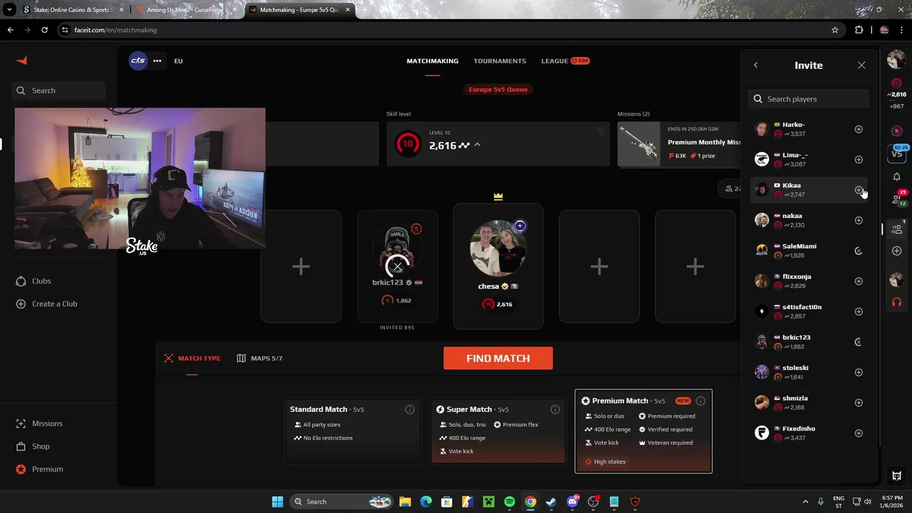Show info for Premium Match
Image resolution: width=912 pixels, height=513 pixels.
(x=700, y=401)
